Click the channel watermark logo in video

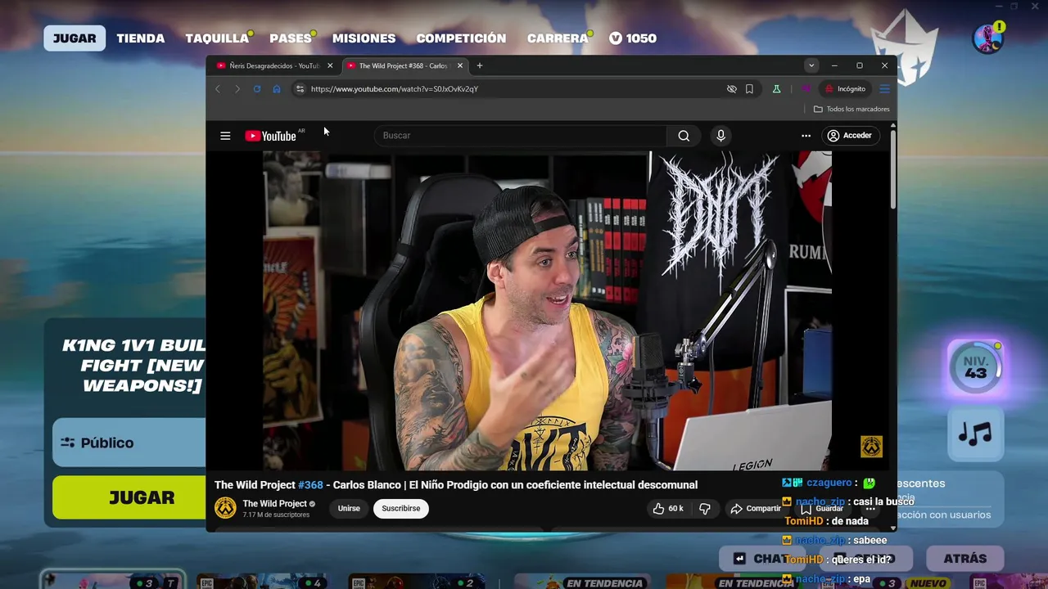click(871, 447)
